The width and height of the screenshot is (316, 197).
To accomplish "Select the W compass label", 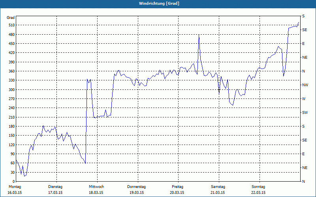I will 304,99.
